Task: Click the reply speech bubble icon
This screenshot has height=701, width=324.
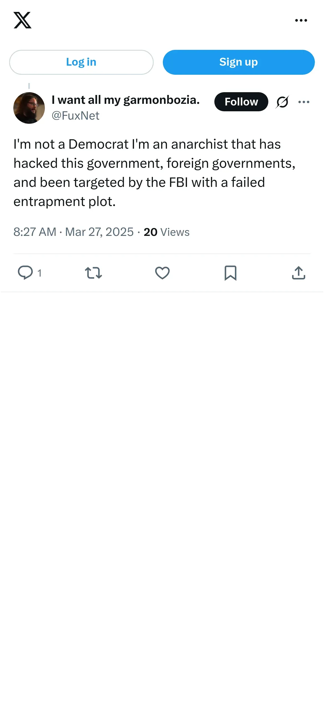Action: (25, 273)
